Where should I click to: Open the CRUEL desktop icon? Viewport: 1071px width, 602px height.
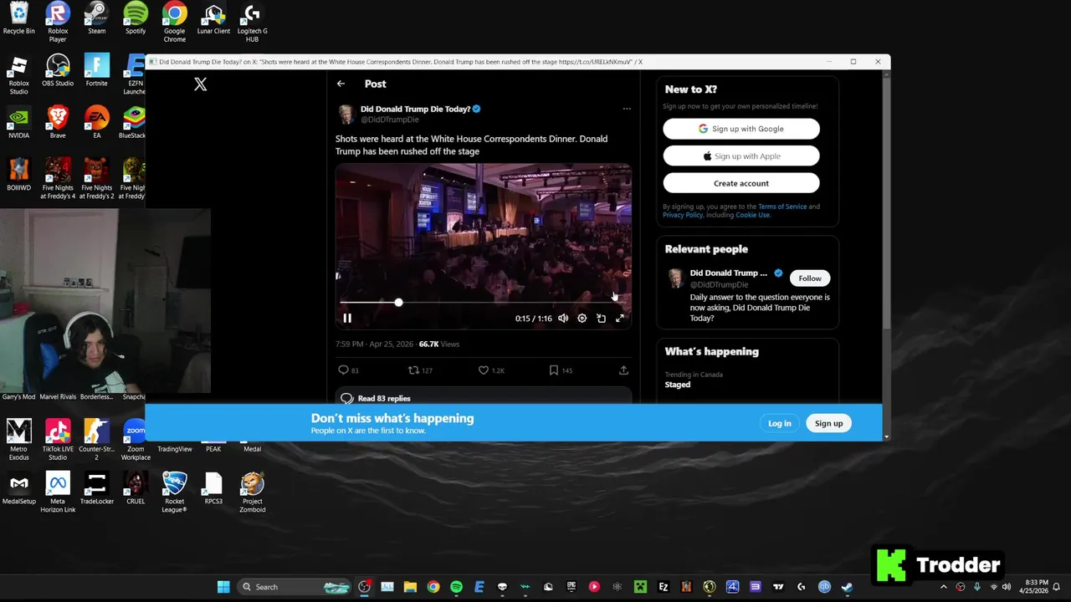pyautogui.click(x=136, y=488)
